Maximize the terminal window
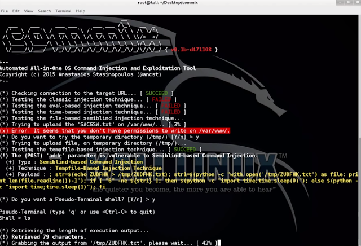361x246 pixels. (349, 2)
